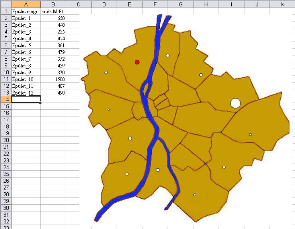Viewport: 295px width, 229px height.
Task: Select row 8 header
Action: 6,59
